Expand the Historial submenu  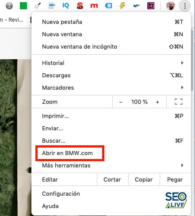tap(111, 63)
